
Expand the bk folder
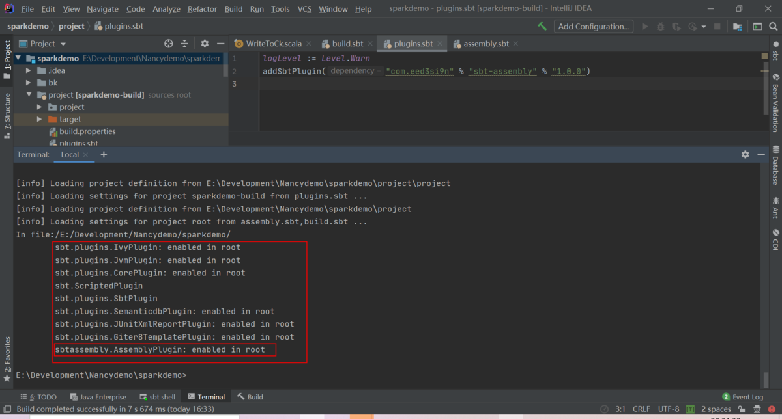[x=29, y=83]
